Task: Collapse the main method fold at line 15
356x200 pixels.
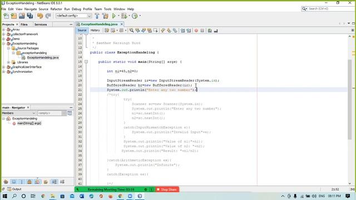Action: point(86,62)
